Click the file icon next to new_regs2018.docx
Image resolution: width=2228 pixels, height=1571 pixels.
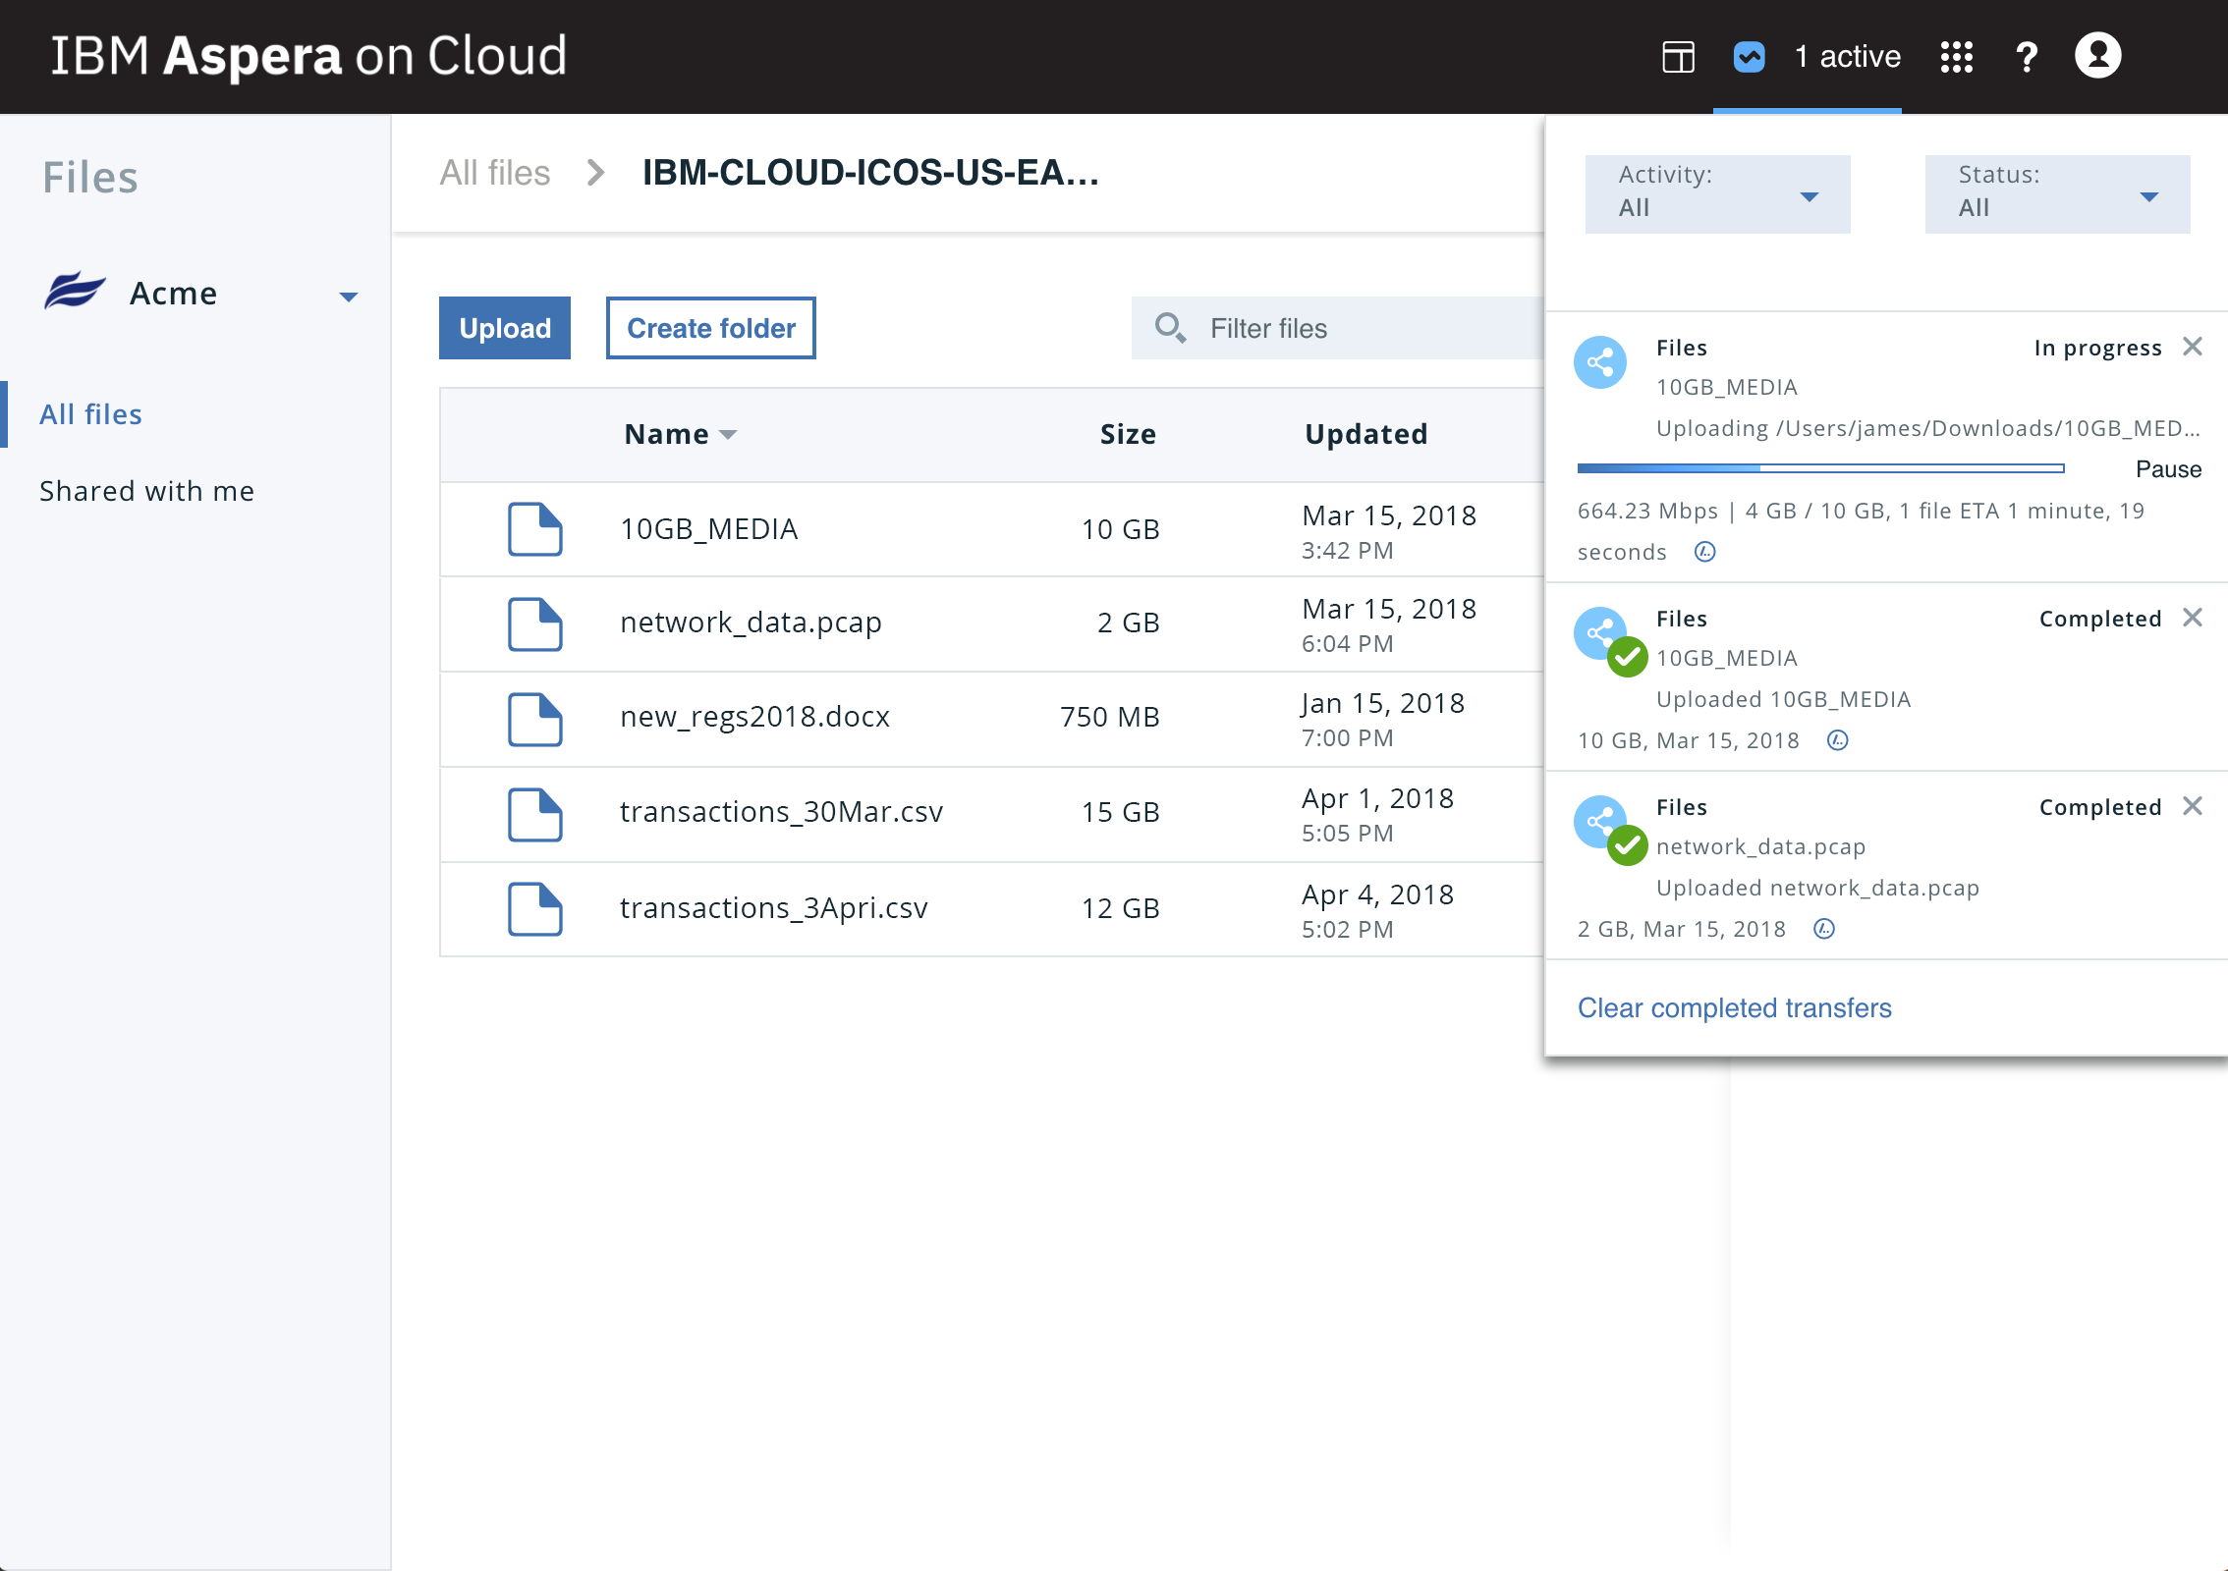[534, 719]
